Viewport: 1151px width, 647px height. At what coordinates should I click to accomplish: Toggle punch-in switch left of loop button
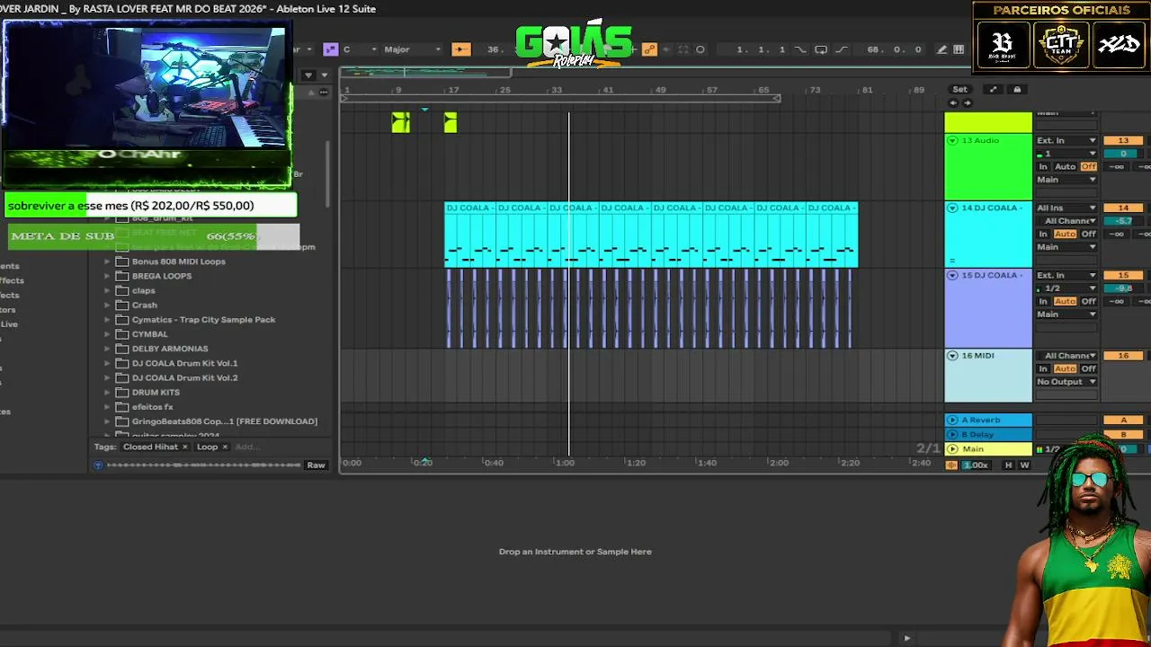(x=800, y=49)
